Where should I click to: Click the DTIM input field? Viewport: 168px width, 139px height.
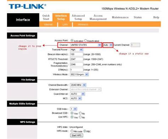coord(77,70)
